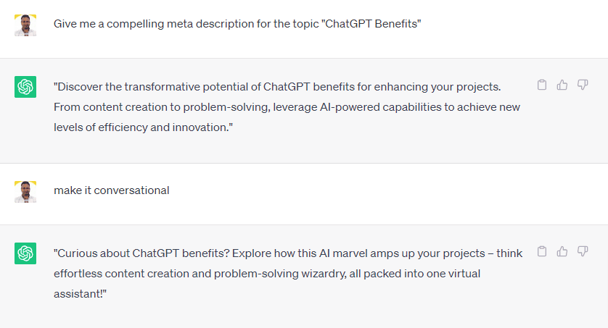Click ChatGPT logo beside the second response
Viewport: 608px width, 328px height.
click(x=25, y=253)
